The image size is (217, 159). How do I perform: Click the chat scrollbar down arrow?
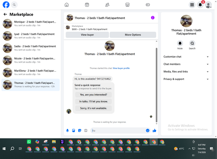[156, 124]
